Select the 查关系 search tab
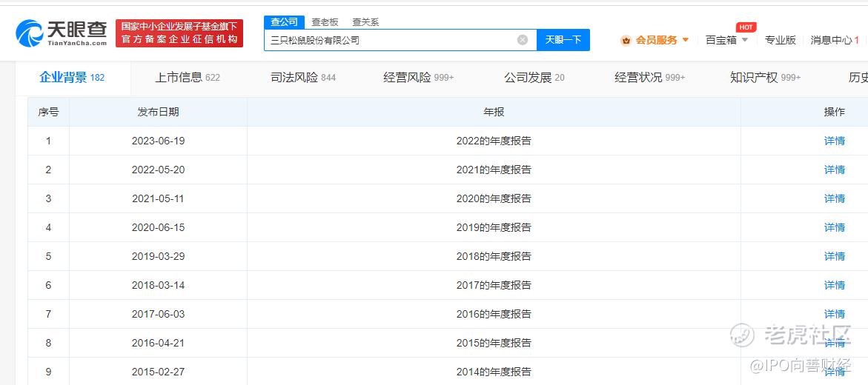The image size is (868, 385). pyautogui.click(x=365, y=23)
